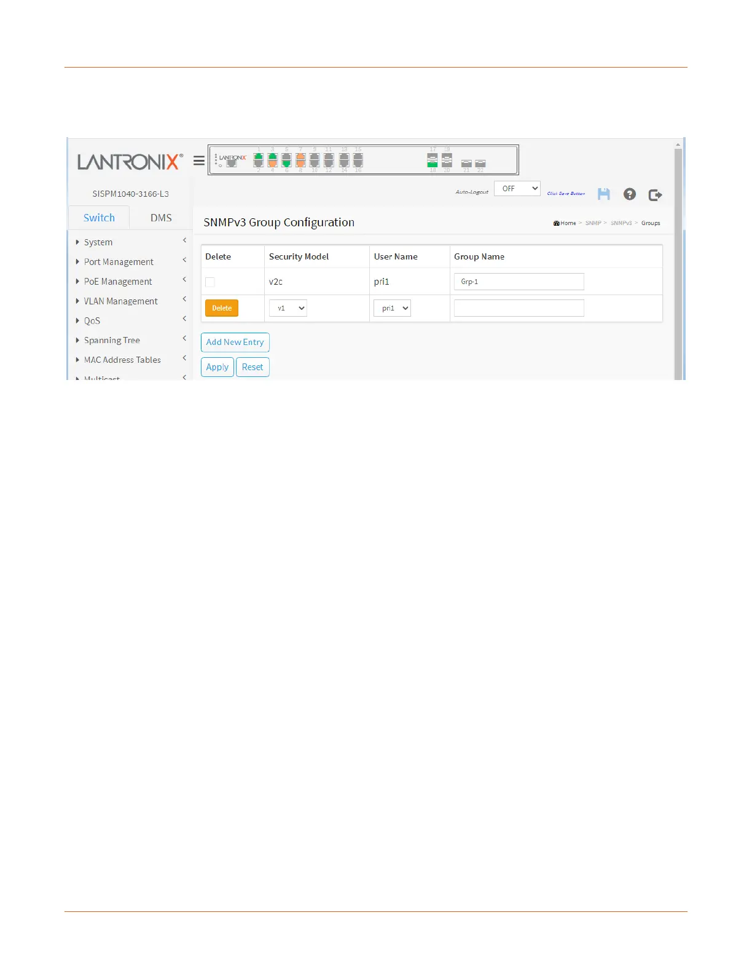
Task: Click the SISPM1040-3166-L3 model name
Action: [130, 194]
